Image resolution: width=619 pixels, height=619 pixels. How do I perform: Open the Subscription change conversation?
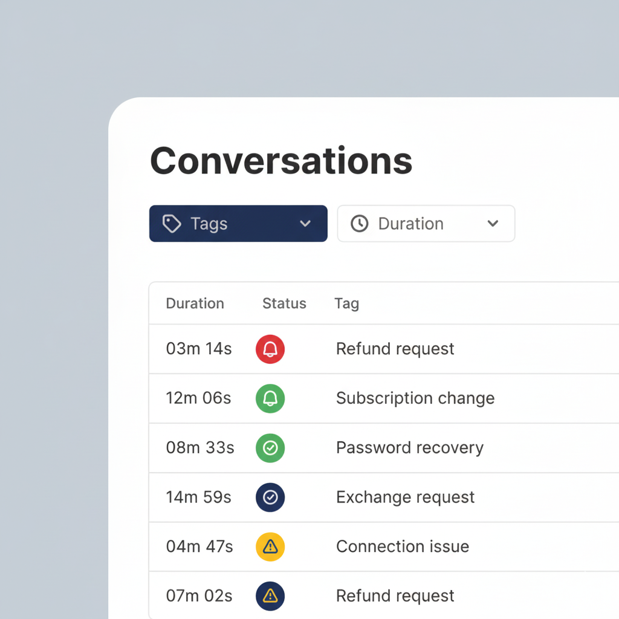[415, 398]
